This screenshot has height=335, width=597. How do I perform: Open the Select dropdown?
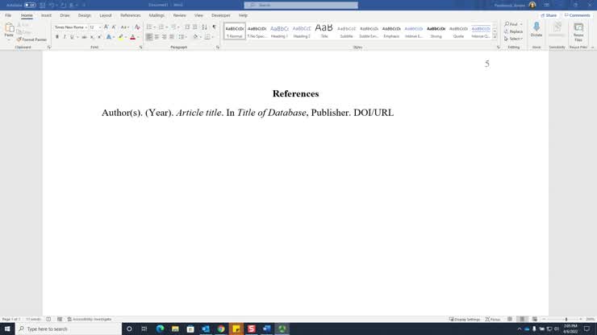pos(514,39)
